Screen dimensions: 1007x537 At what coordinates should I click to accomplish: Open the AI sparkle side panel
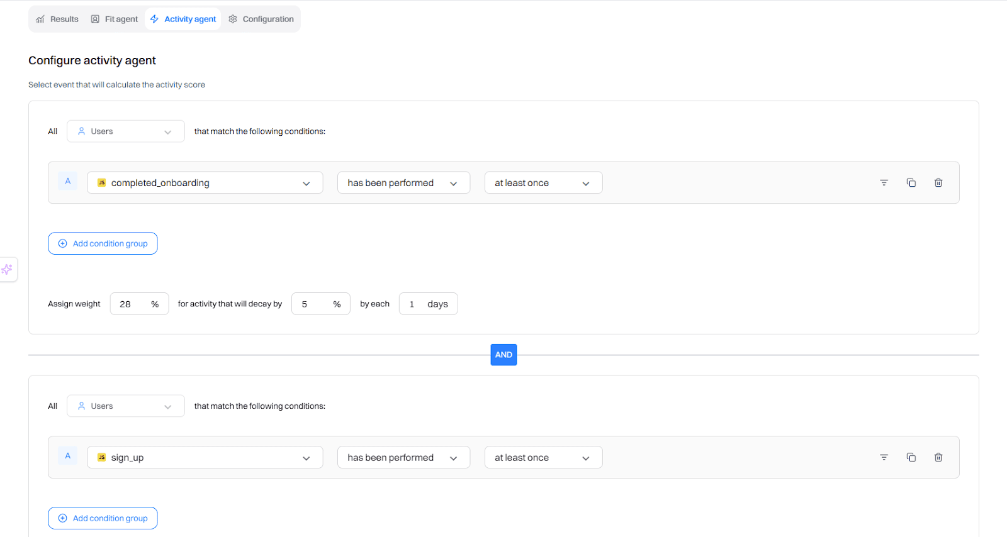click(x=7, y=270)
